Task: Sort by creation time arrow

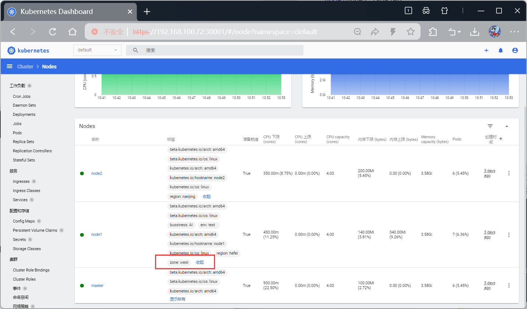Action: [x=500, y=139]
